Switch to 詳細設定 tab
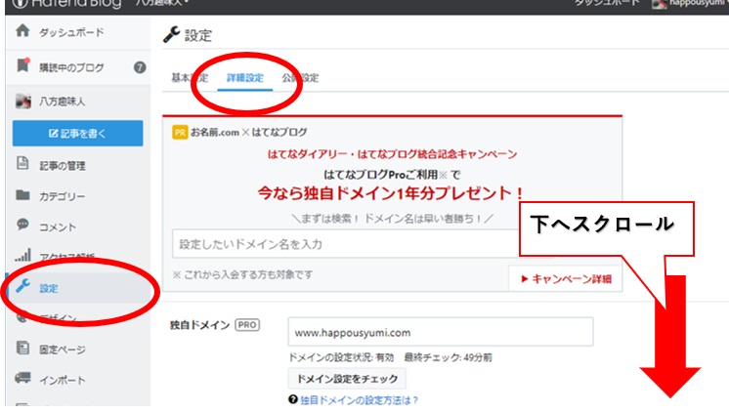This screenshot has height=412, width=729. 245,77
